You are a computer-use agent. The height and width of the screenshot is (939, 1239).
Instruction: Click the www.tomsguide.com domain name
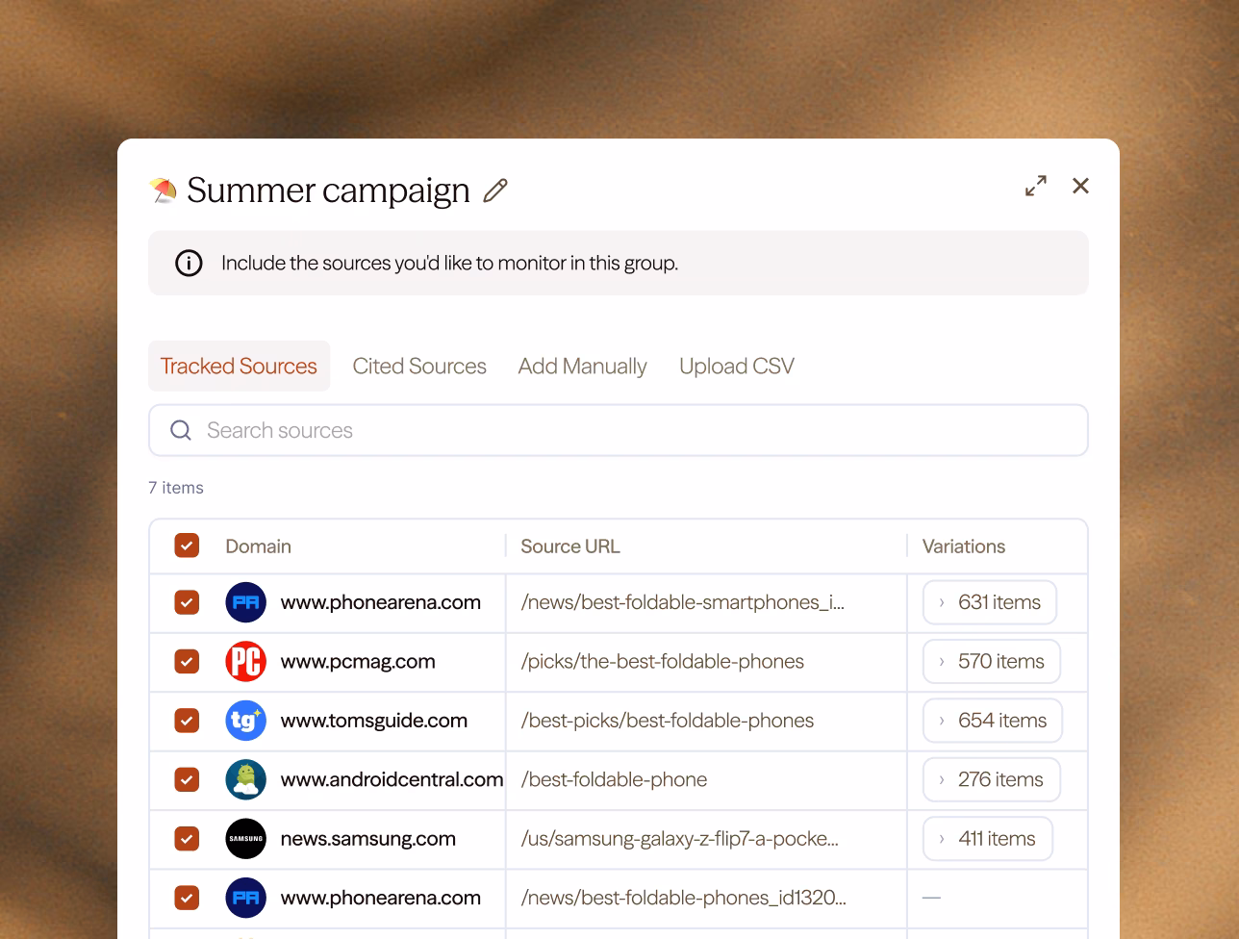coord(374,721)
